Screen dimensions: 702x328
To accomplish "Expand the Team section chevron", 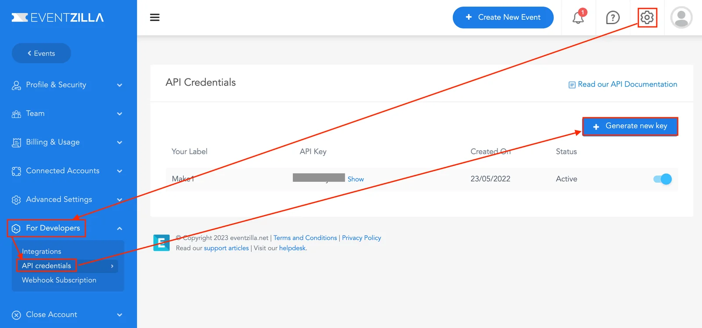I will 120,114.
